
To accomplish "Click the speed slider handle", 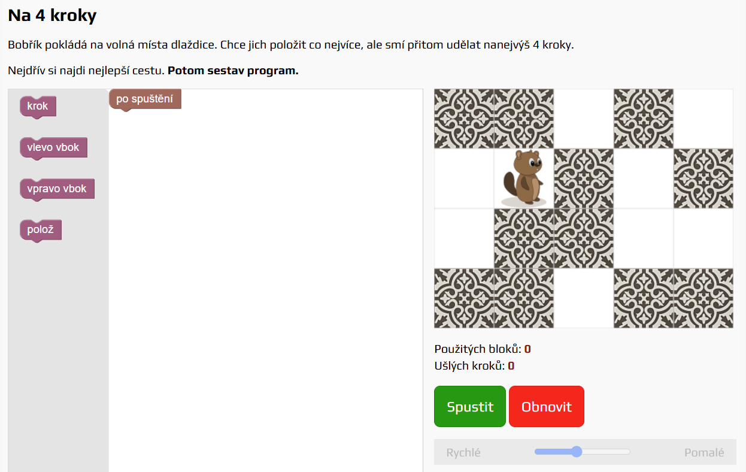I will [577, 452].
